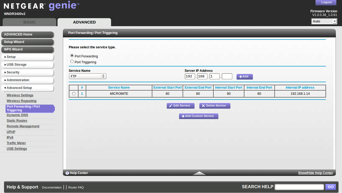This screenshot has width=342, height=193.
Task: Click the GO button to search help
Action: click(330, 187)
